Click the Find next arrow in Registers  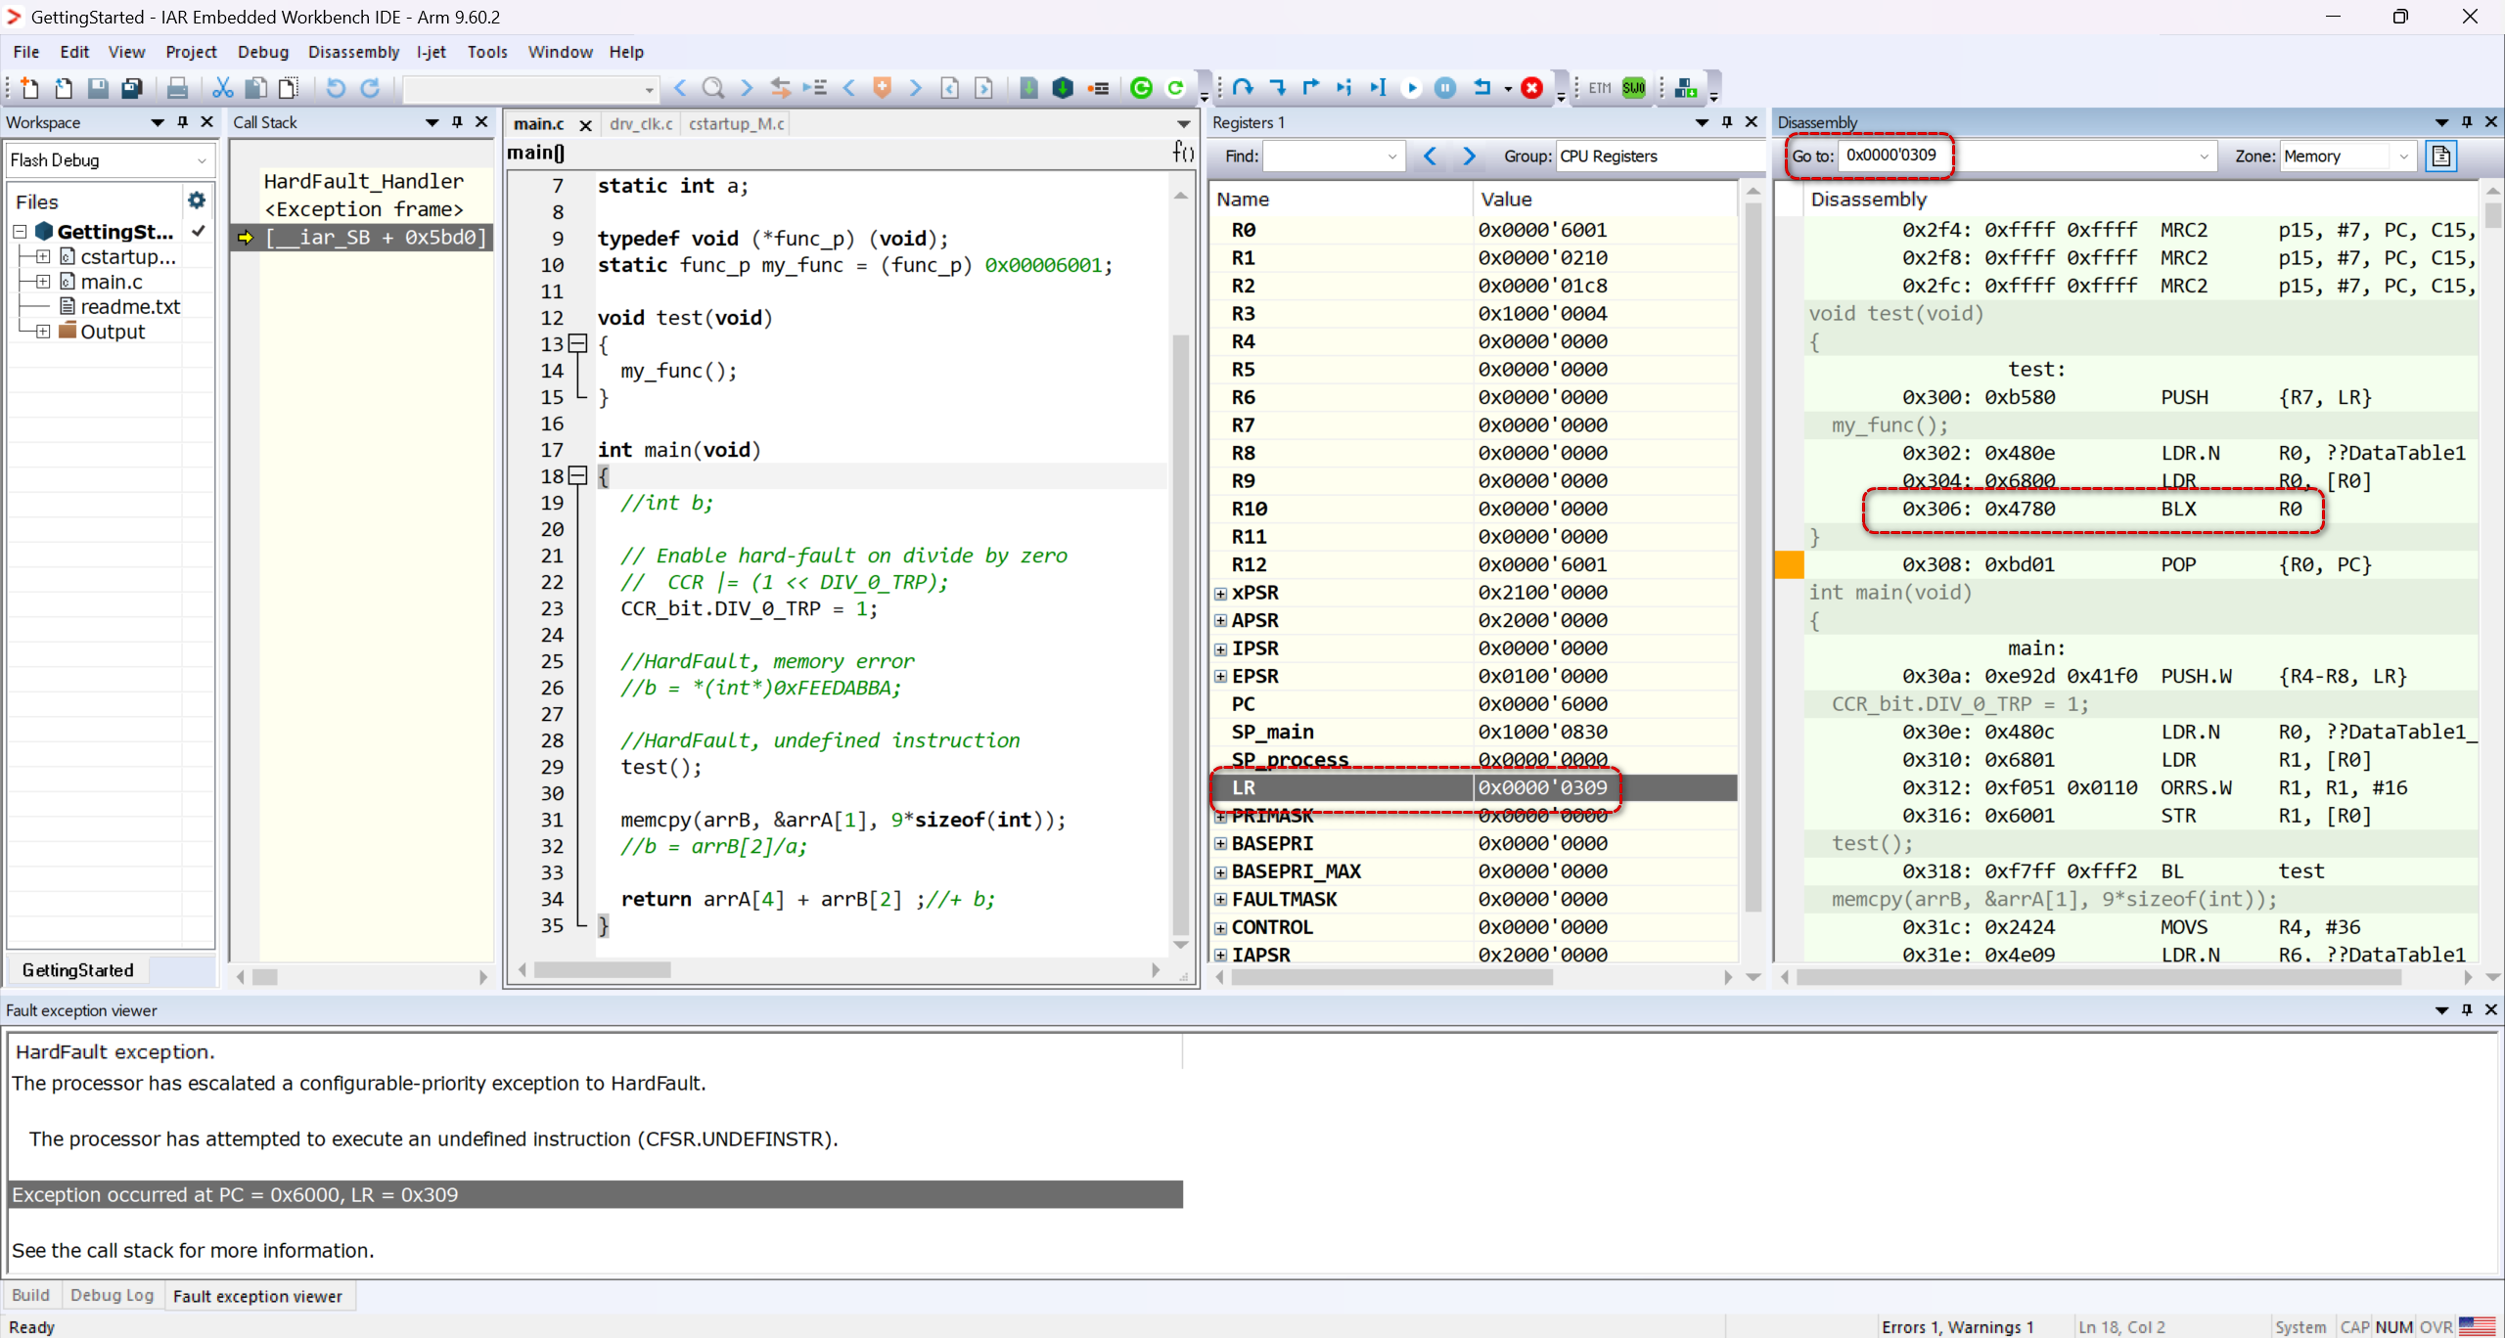[x=1469, y=156]
